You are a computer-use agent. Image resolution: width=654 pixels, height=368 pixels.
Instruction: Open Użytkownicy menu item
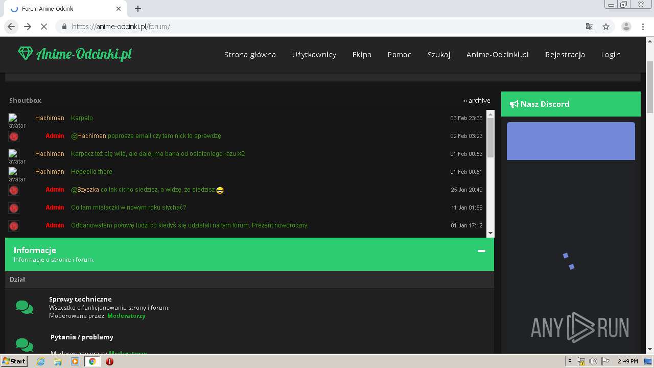click(314, 55)
